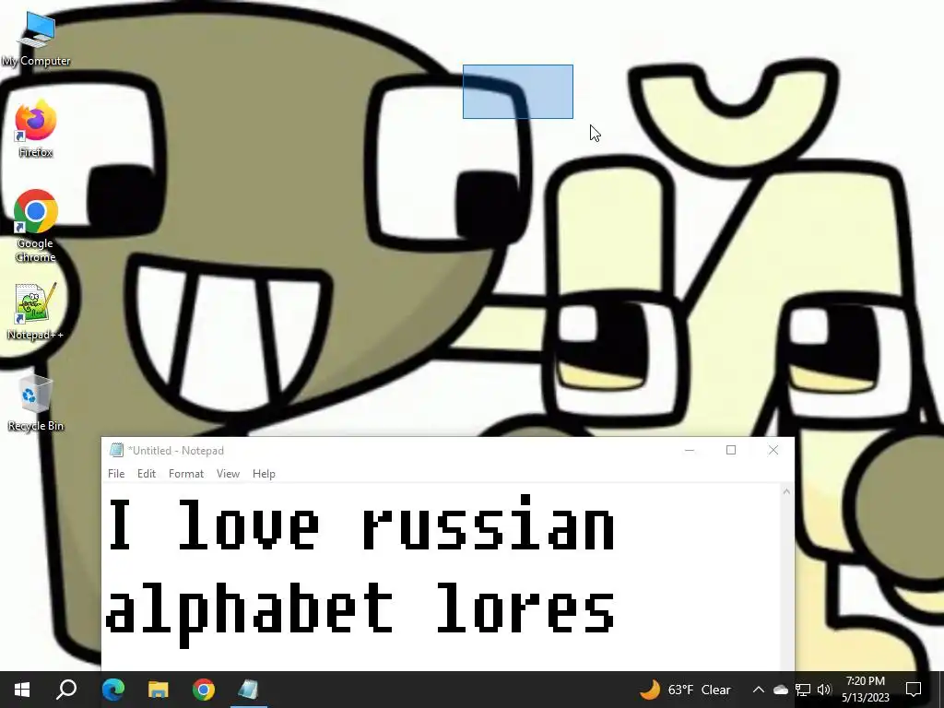The width and height of the screenshot is (944, 708).
Task: Open the notification center icon
Action: pos(914,690)
